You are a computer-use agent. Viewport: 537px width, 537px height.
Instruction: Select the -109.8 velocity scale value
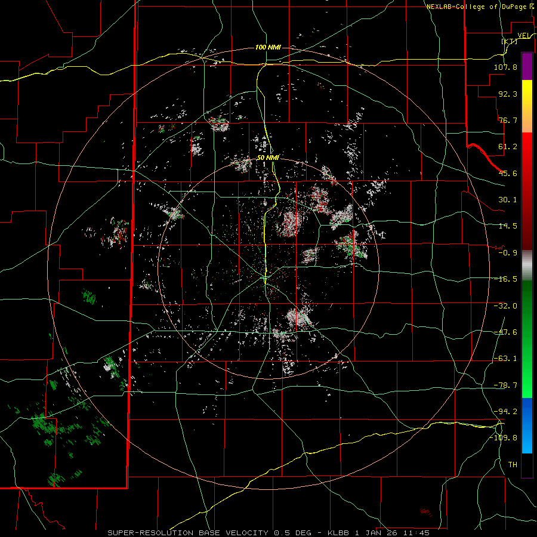[504, 438]
